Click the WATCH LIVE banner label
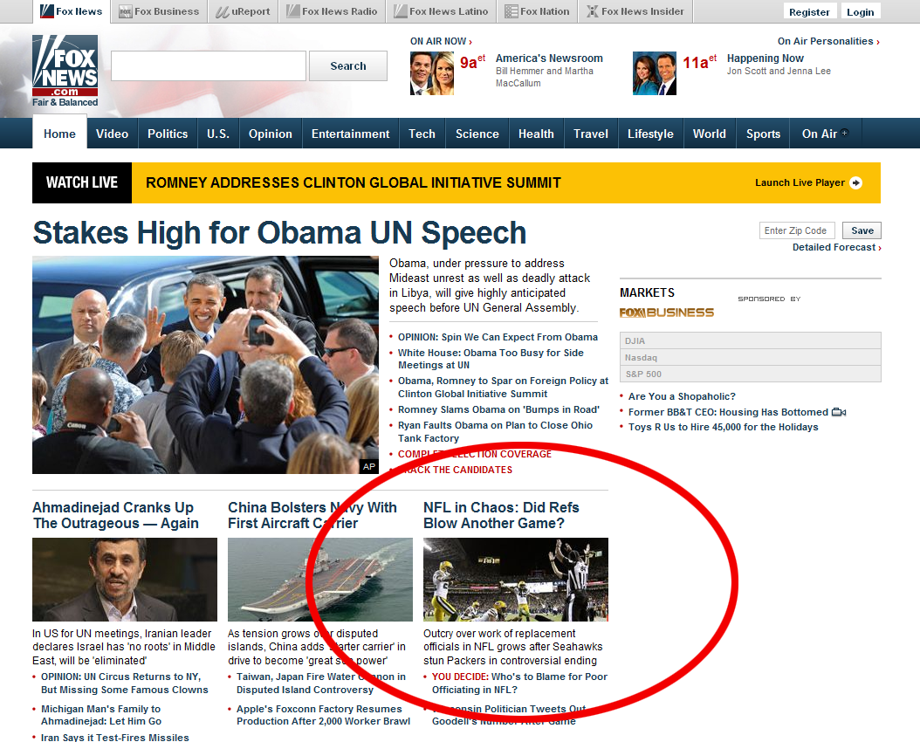Image resolution: width=920 pixels, height=742 pixels. (x=82, y=182)
